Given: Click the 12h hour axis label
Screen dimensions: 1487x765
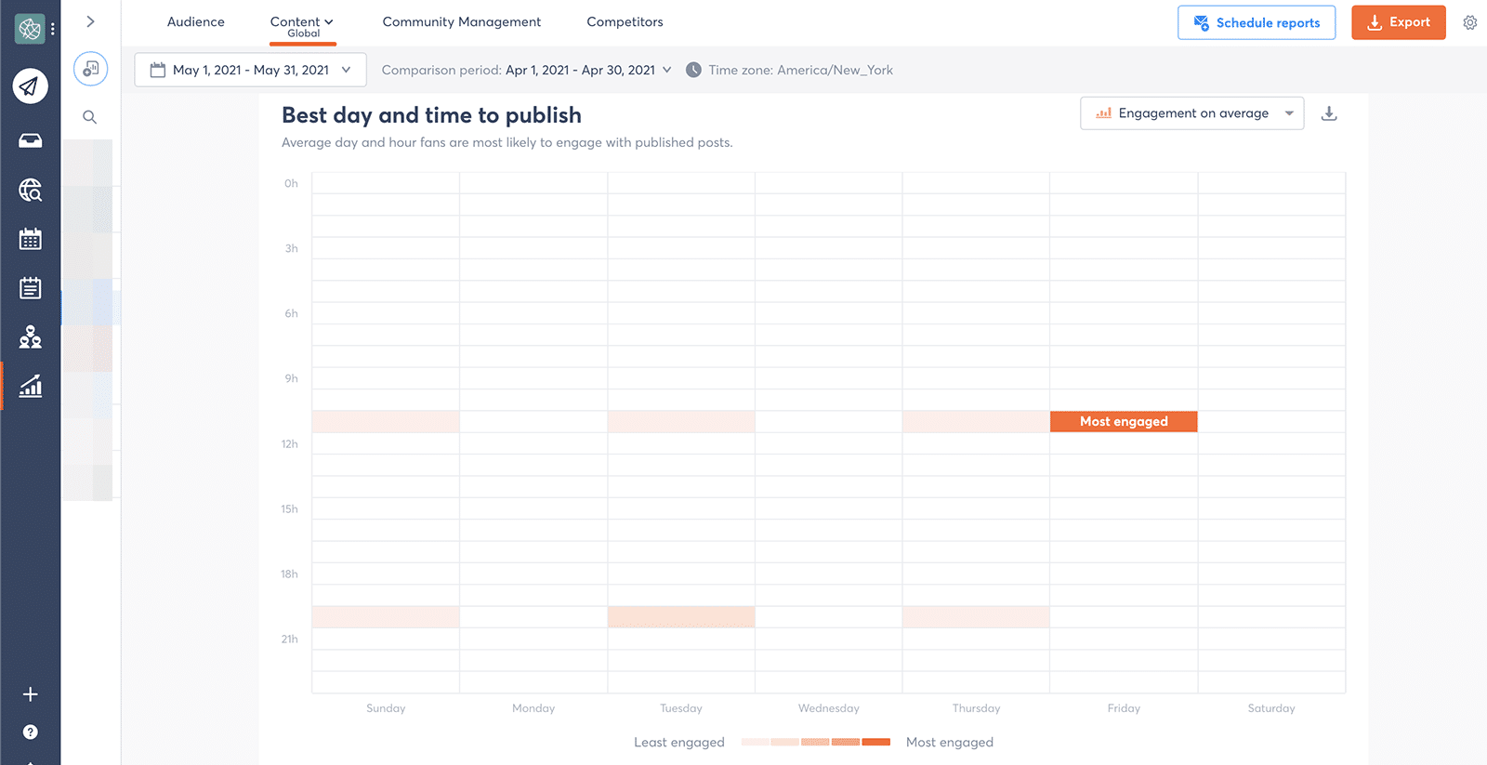Looking at the screenshot, I should click(x=290, y=444).
